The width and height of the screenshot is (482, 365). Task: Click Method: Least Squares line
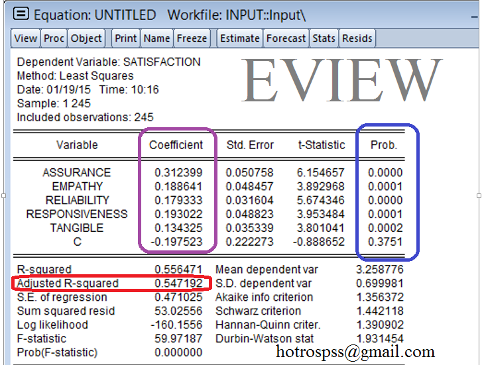76,76
